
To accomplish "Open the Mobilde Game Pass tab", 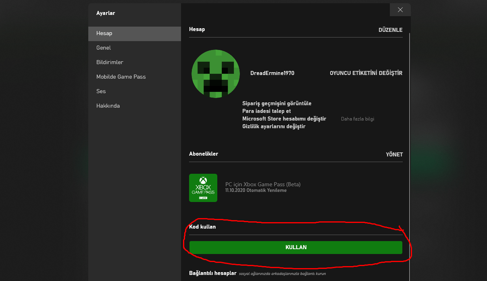I will 135,77.
